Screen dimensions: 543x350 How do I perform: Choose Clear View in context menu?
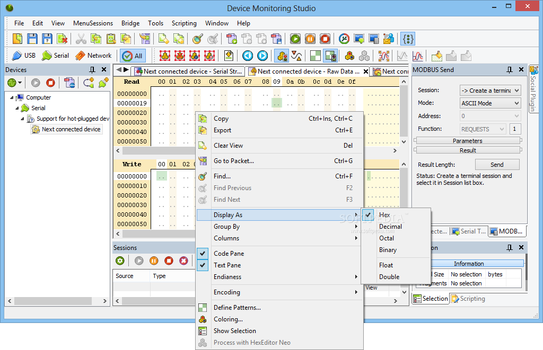point(280,146)
